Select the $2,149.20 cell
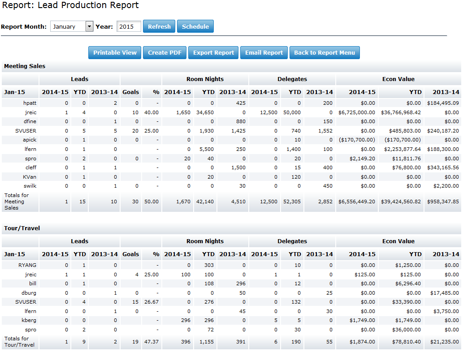The image size is (463, 352). [x=362, y=159]
